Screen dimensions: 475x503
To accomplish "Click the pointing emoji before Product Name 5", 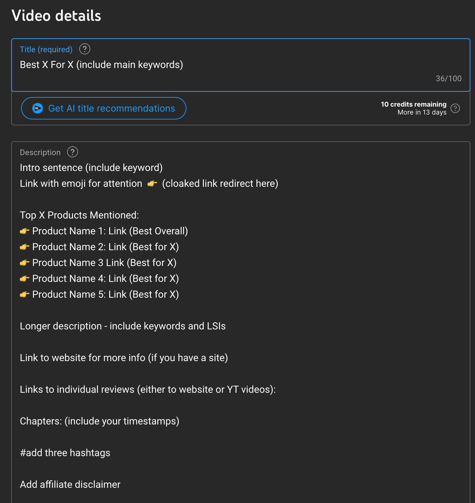I will pos(25,294).
